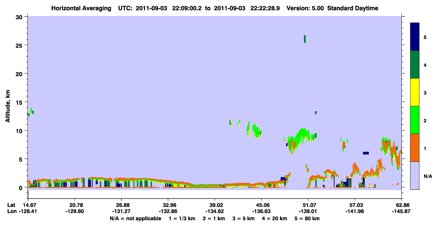Screen dimensions: 446x228
Task: Click the 'N/A' colorbar label
Action: point(428,176)
